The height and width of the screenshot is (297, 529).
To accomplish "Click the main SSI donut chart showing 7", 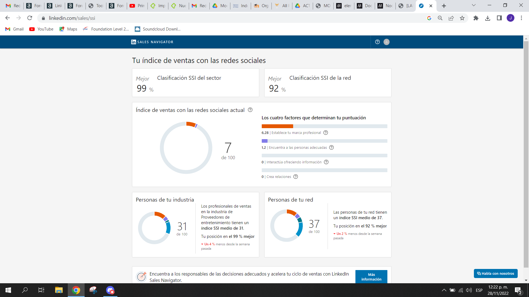I will tap(186, 148).
